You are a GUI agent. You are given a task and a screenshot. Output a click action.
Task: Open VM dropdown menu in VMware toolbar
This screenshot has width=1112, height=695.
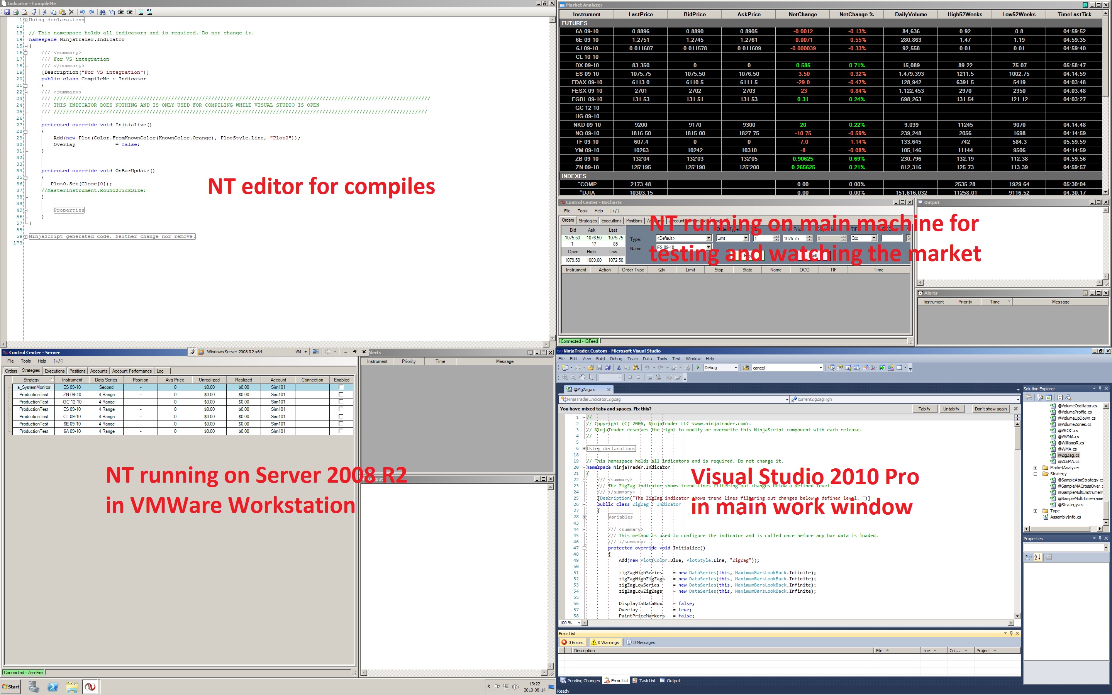coord(301,352)
